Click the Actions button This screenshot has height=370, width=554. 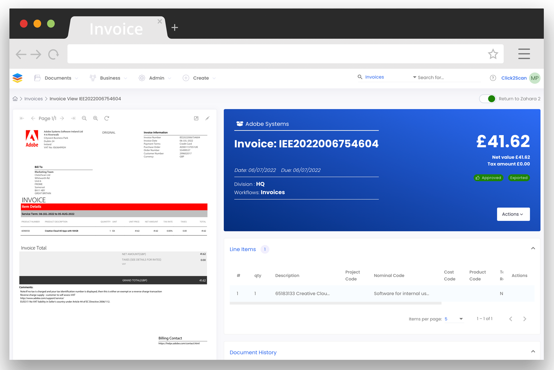(513, 214)
